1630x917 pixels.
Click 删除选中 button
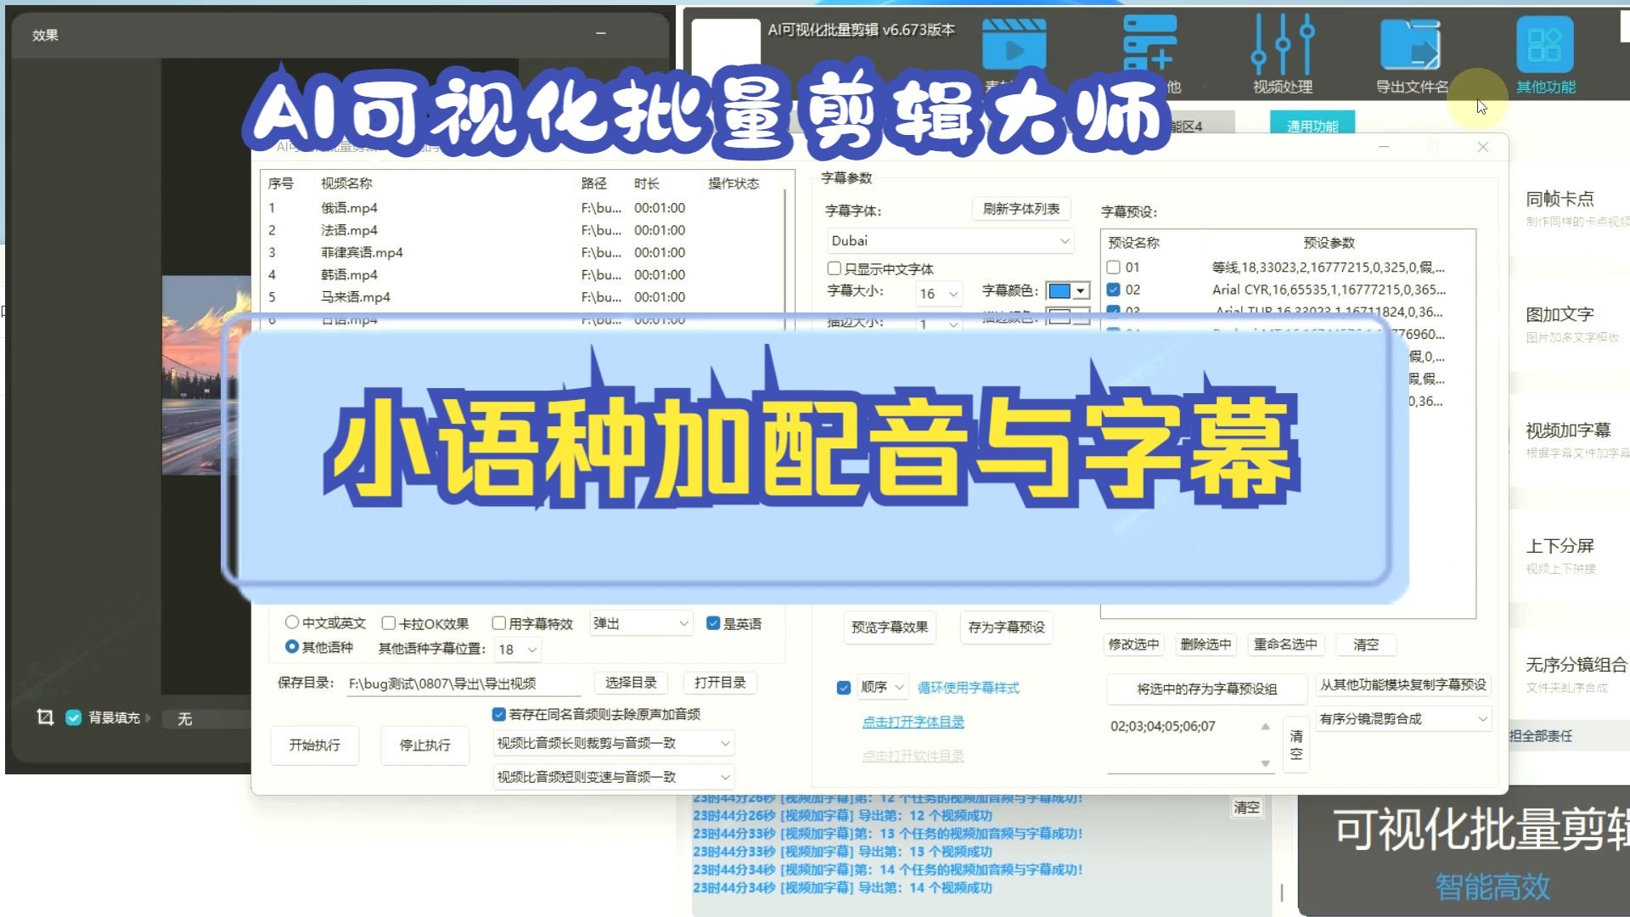[x=1206, y=644]
